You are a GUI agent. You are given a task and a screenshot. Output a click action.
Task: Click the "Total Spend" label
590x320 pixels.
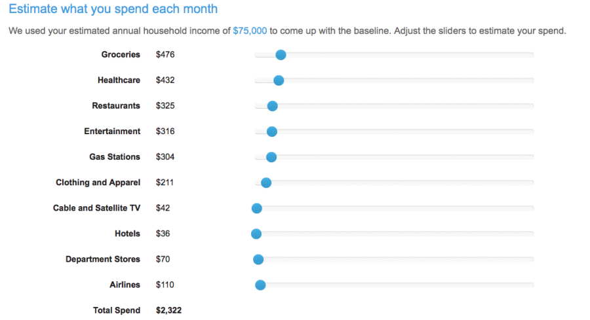pos(118,310)
